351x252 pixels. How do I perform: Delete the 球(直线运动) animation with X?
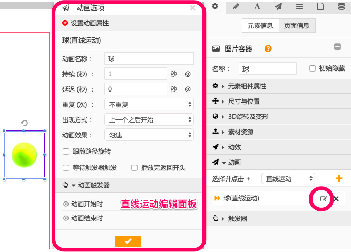point(336,199)
